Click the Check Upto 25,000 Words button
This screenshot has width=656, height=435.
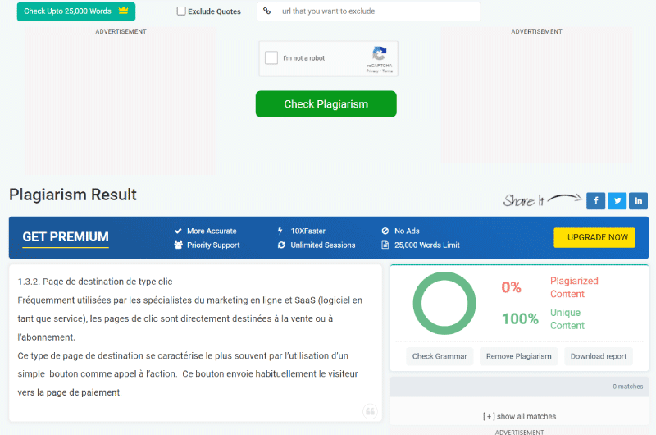[76, 11]
